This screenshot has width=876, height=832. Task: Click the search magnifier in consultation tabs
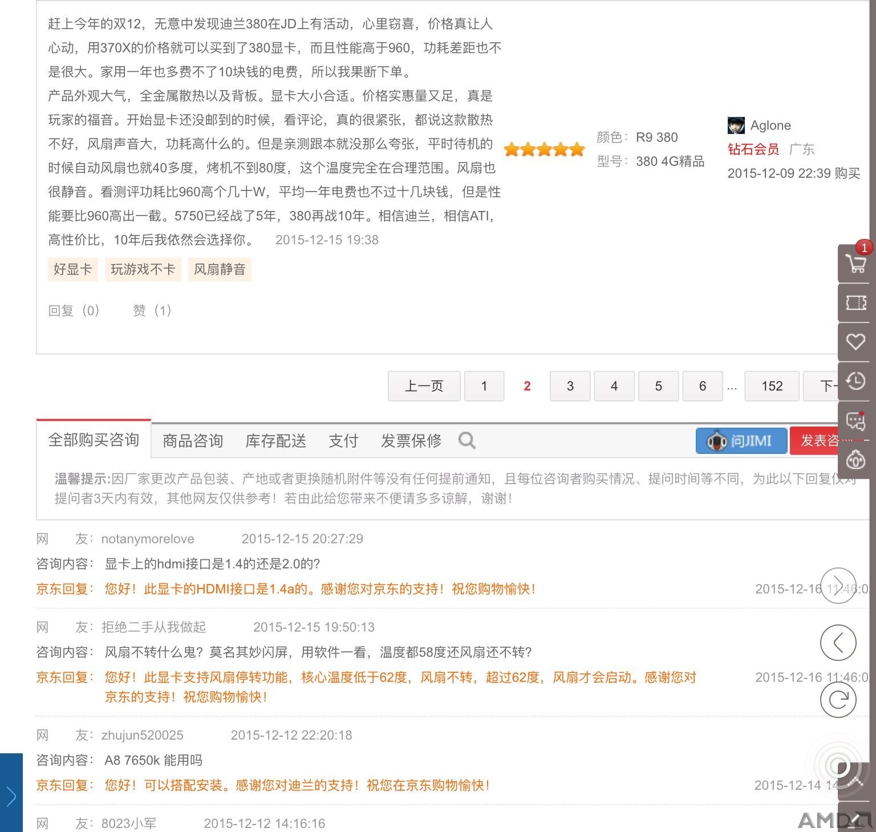pos(467,440)
